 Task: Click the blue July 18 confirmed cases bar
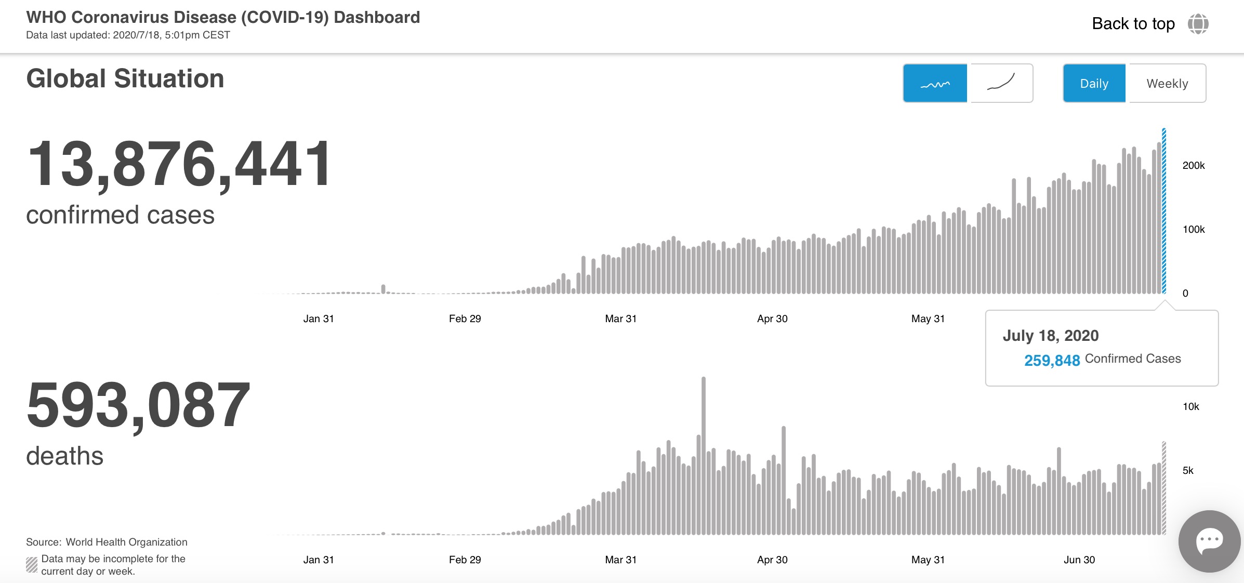tap(1164, 213)
